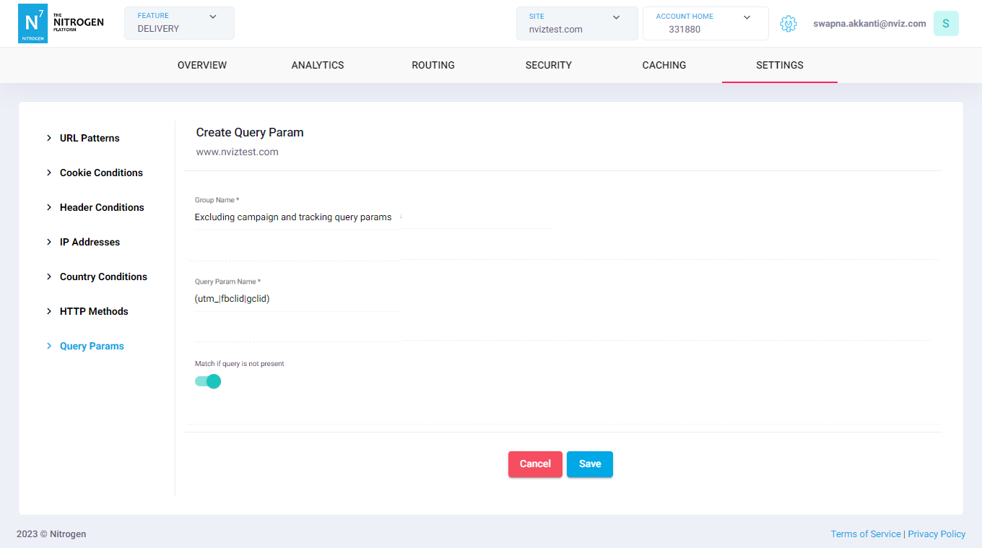
Task: Click the Nitrogen platform logo
Action: (61, 23)
